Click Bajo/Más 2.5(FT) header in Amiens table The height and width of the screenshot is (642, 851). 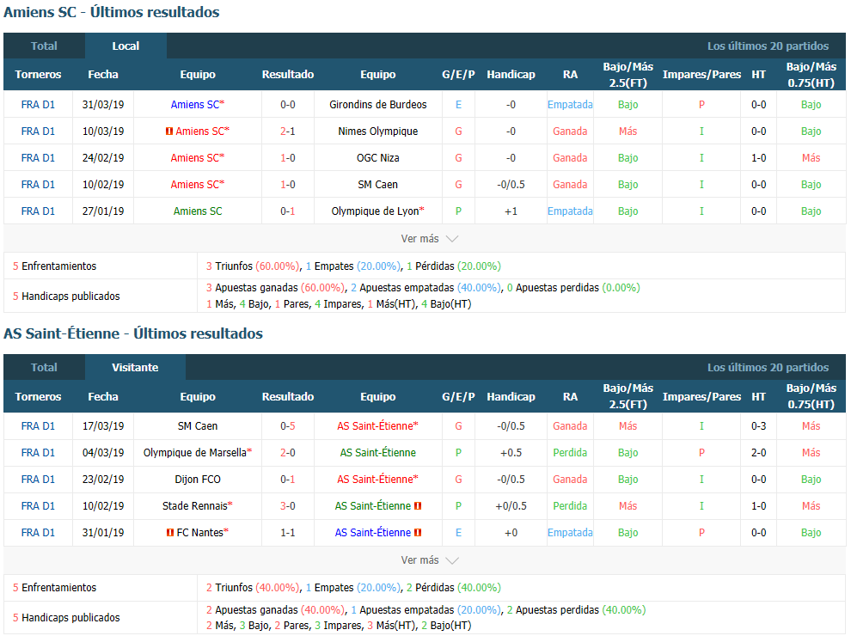(x=628, y=75)
